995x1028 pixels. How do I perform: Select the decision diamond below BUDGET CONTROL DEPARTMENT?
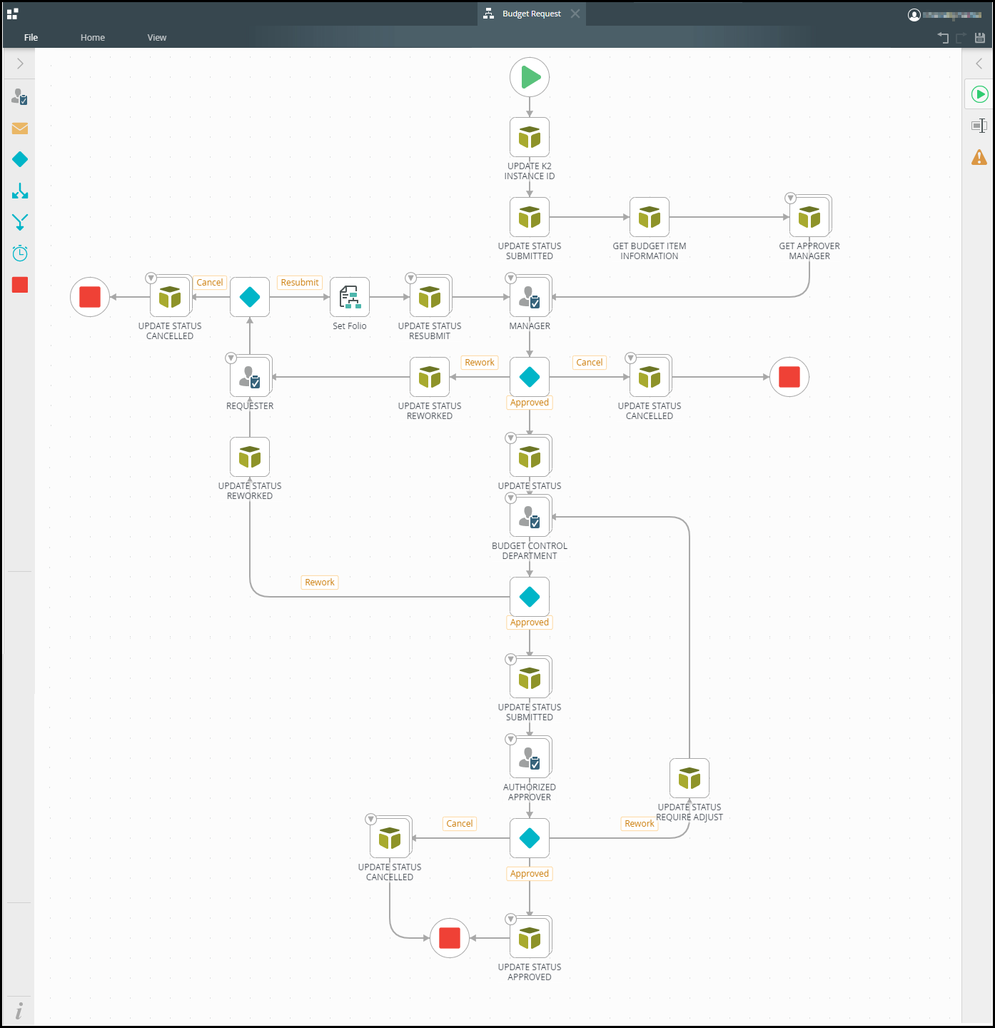click(530, 597)
